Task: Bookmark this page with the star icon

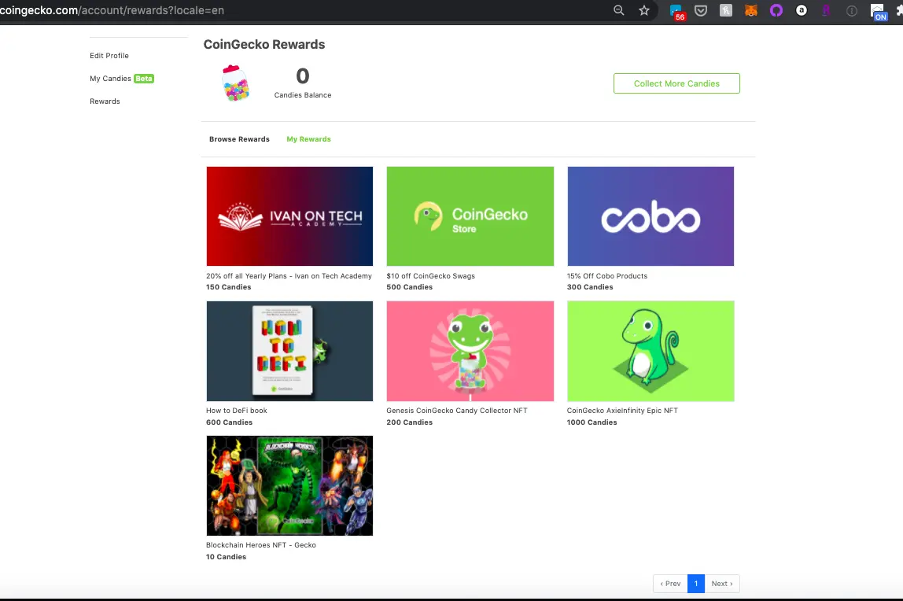Action: [x=644, y=10]
